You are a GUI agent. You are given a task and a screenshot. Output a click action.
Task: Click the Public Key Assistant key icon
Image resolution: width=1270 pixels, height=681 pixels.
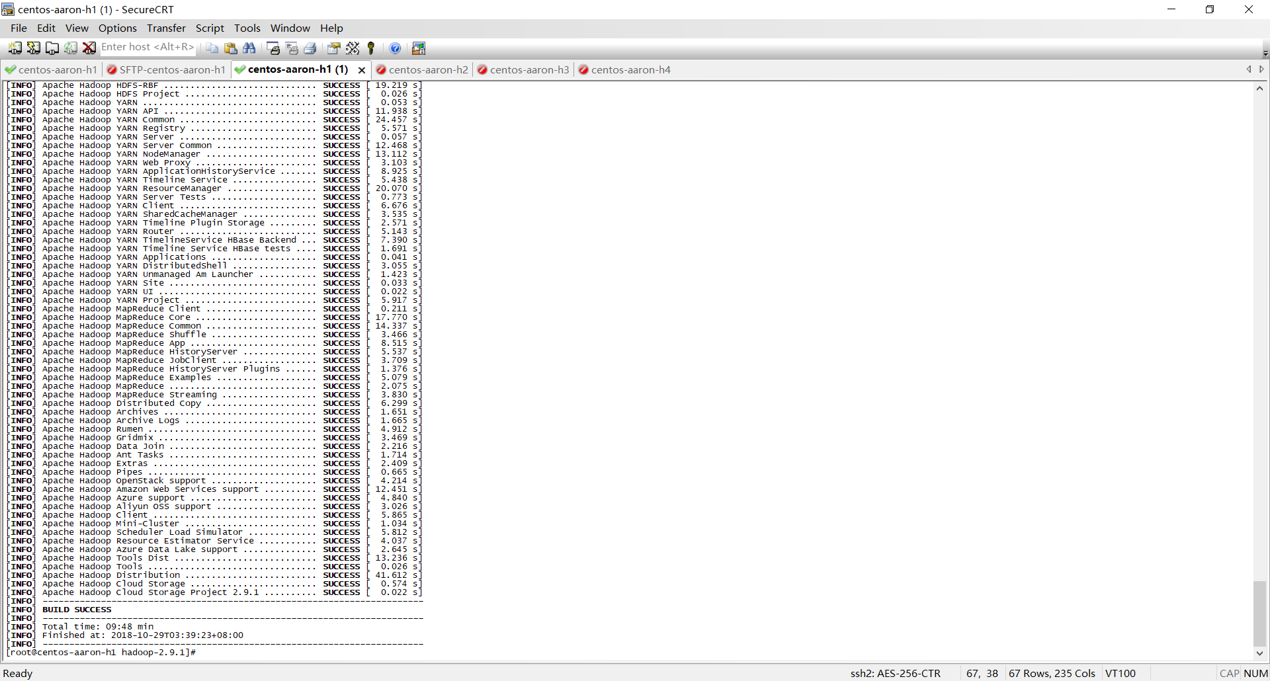[371, 48]
